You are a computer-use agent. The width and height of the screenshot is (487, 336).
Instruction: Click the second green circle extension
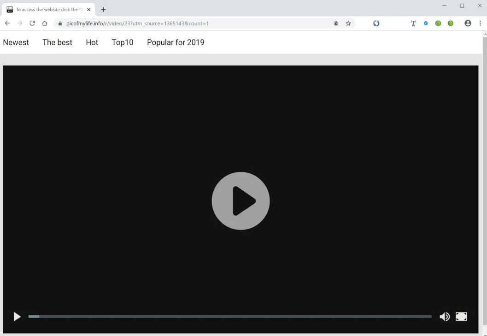click(451, 24)
